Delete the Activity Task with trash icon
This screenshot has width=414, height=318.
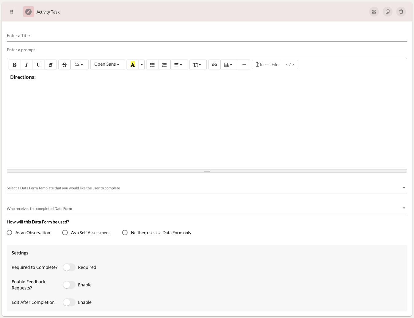[x=401, y=12]
